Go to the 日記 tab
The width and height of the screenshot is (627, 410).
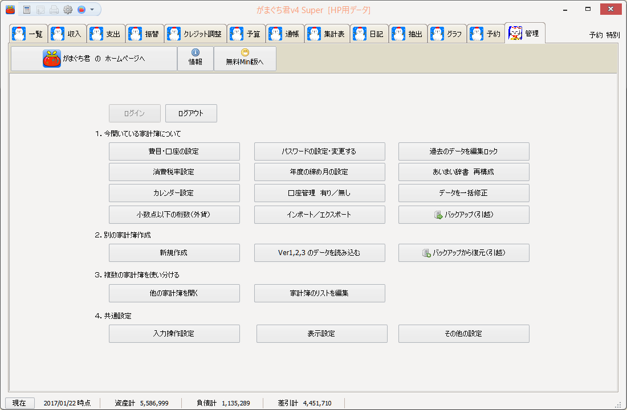pyautogui.click(x=369, y=34)
